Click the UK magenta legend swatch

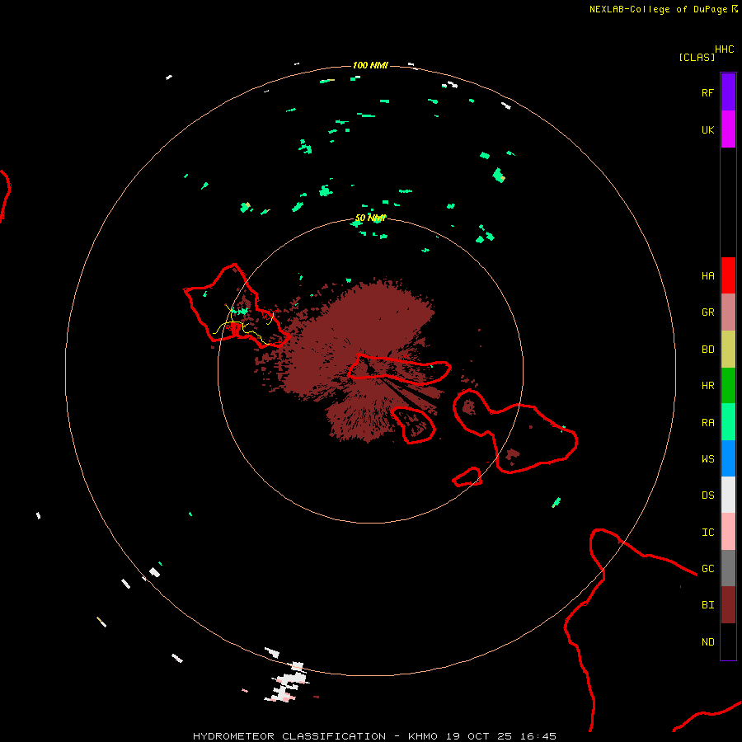728,129
